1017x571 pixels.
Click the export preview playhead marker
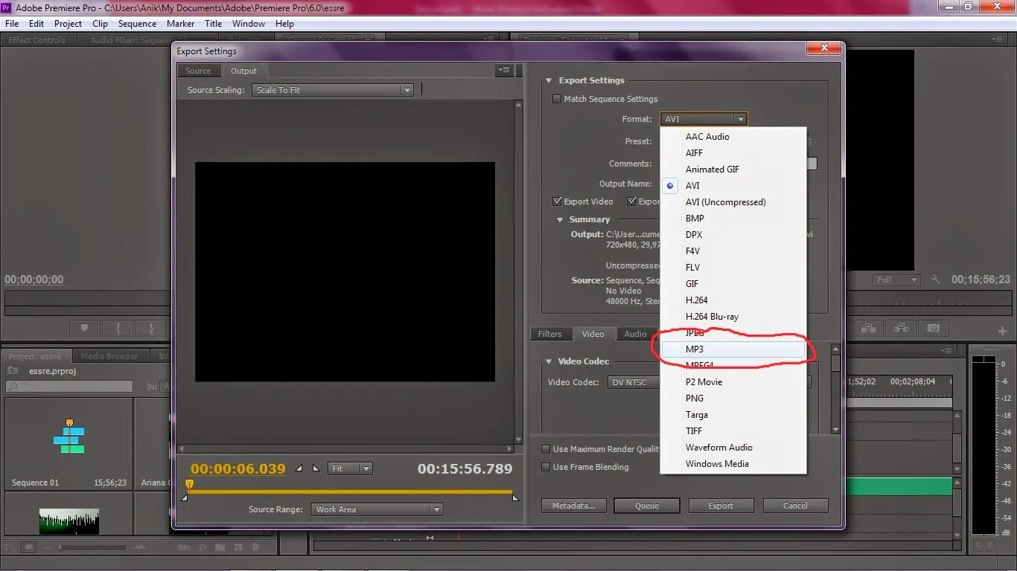pos(189,485)
